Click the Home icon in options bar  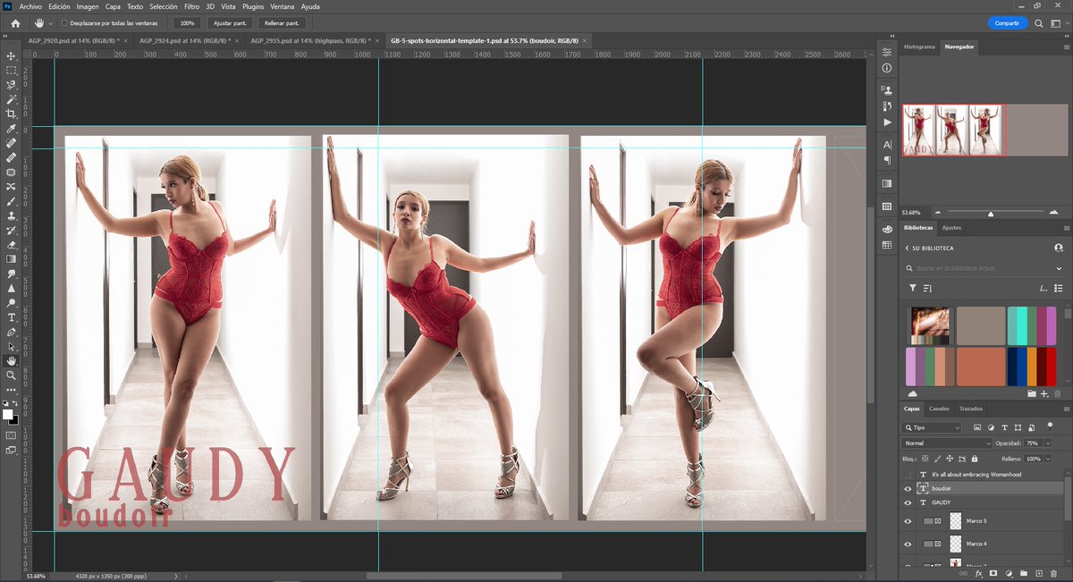click(15, 22)
